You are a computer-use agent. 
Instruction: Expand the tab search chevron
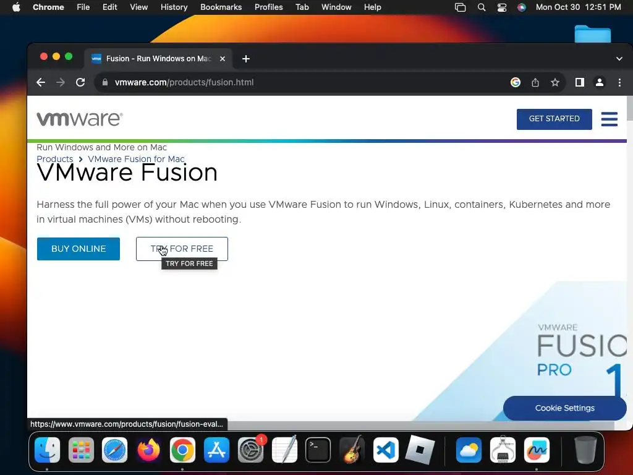[x=619, y=59]
